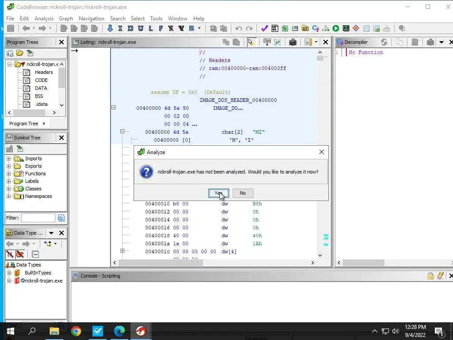Open the bookmark type dropdown beside 'B'
453x340 pixels.
point(199,28)
